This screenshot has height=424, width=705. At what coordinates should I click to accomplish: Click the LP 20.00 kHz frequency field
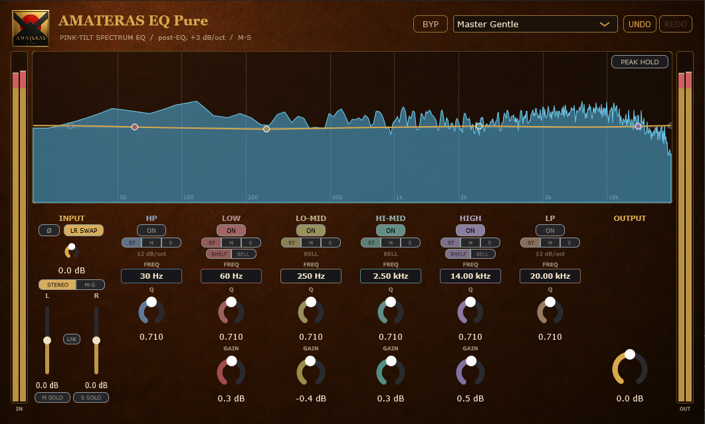(550, 276)
